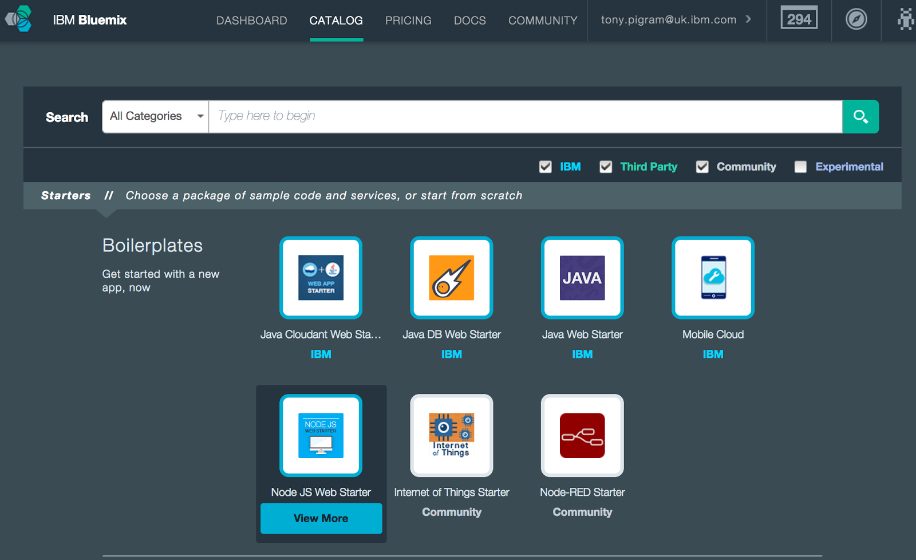
Task: Click the IBM label under Java Cloudant Web Starter
Action: [x=321, y=354]
